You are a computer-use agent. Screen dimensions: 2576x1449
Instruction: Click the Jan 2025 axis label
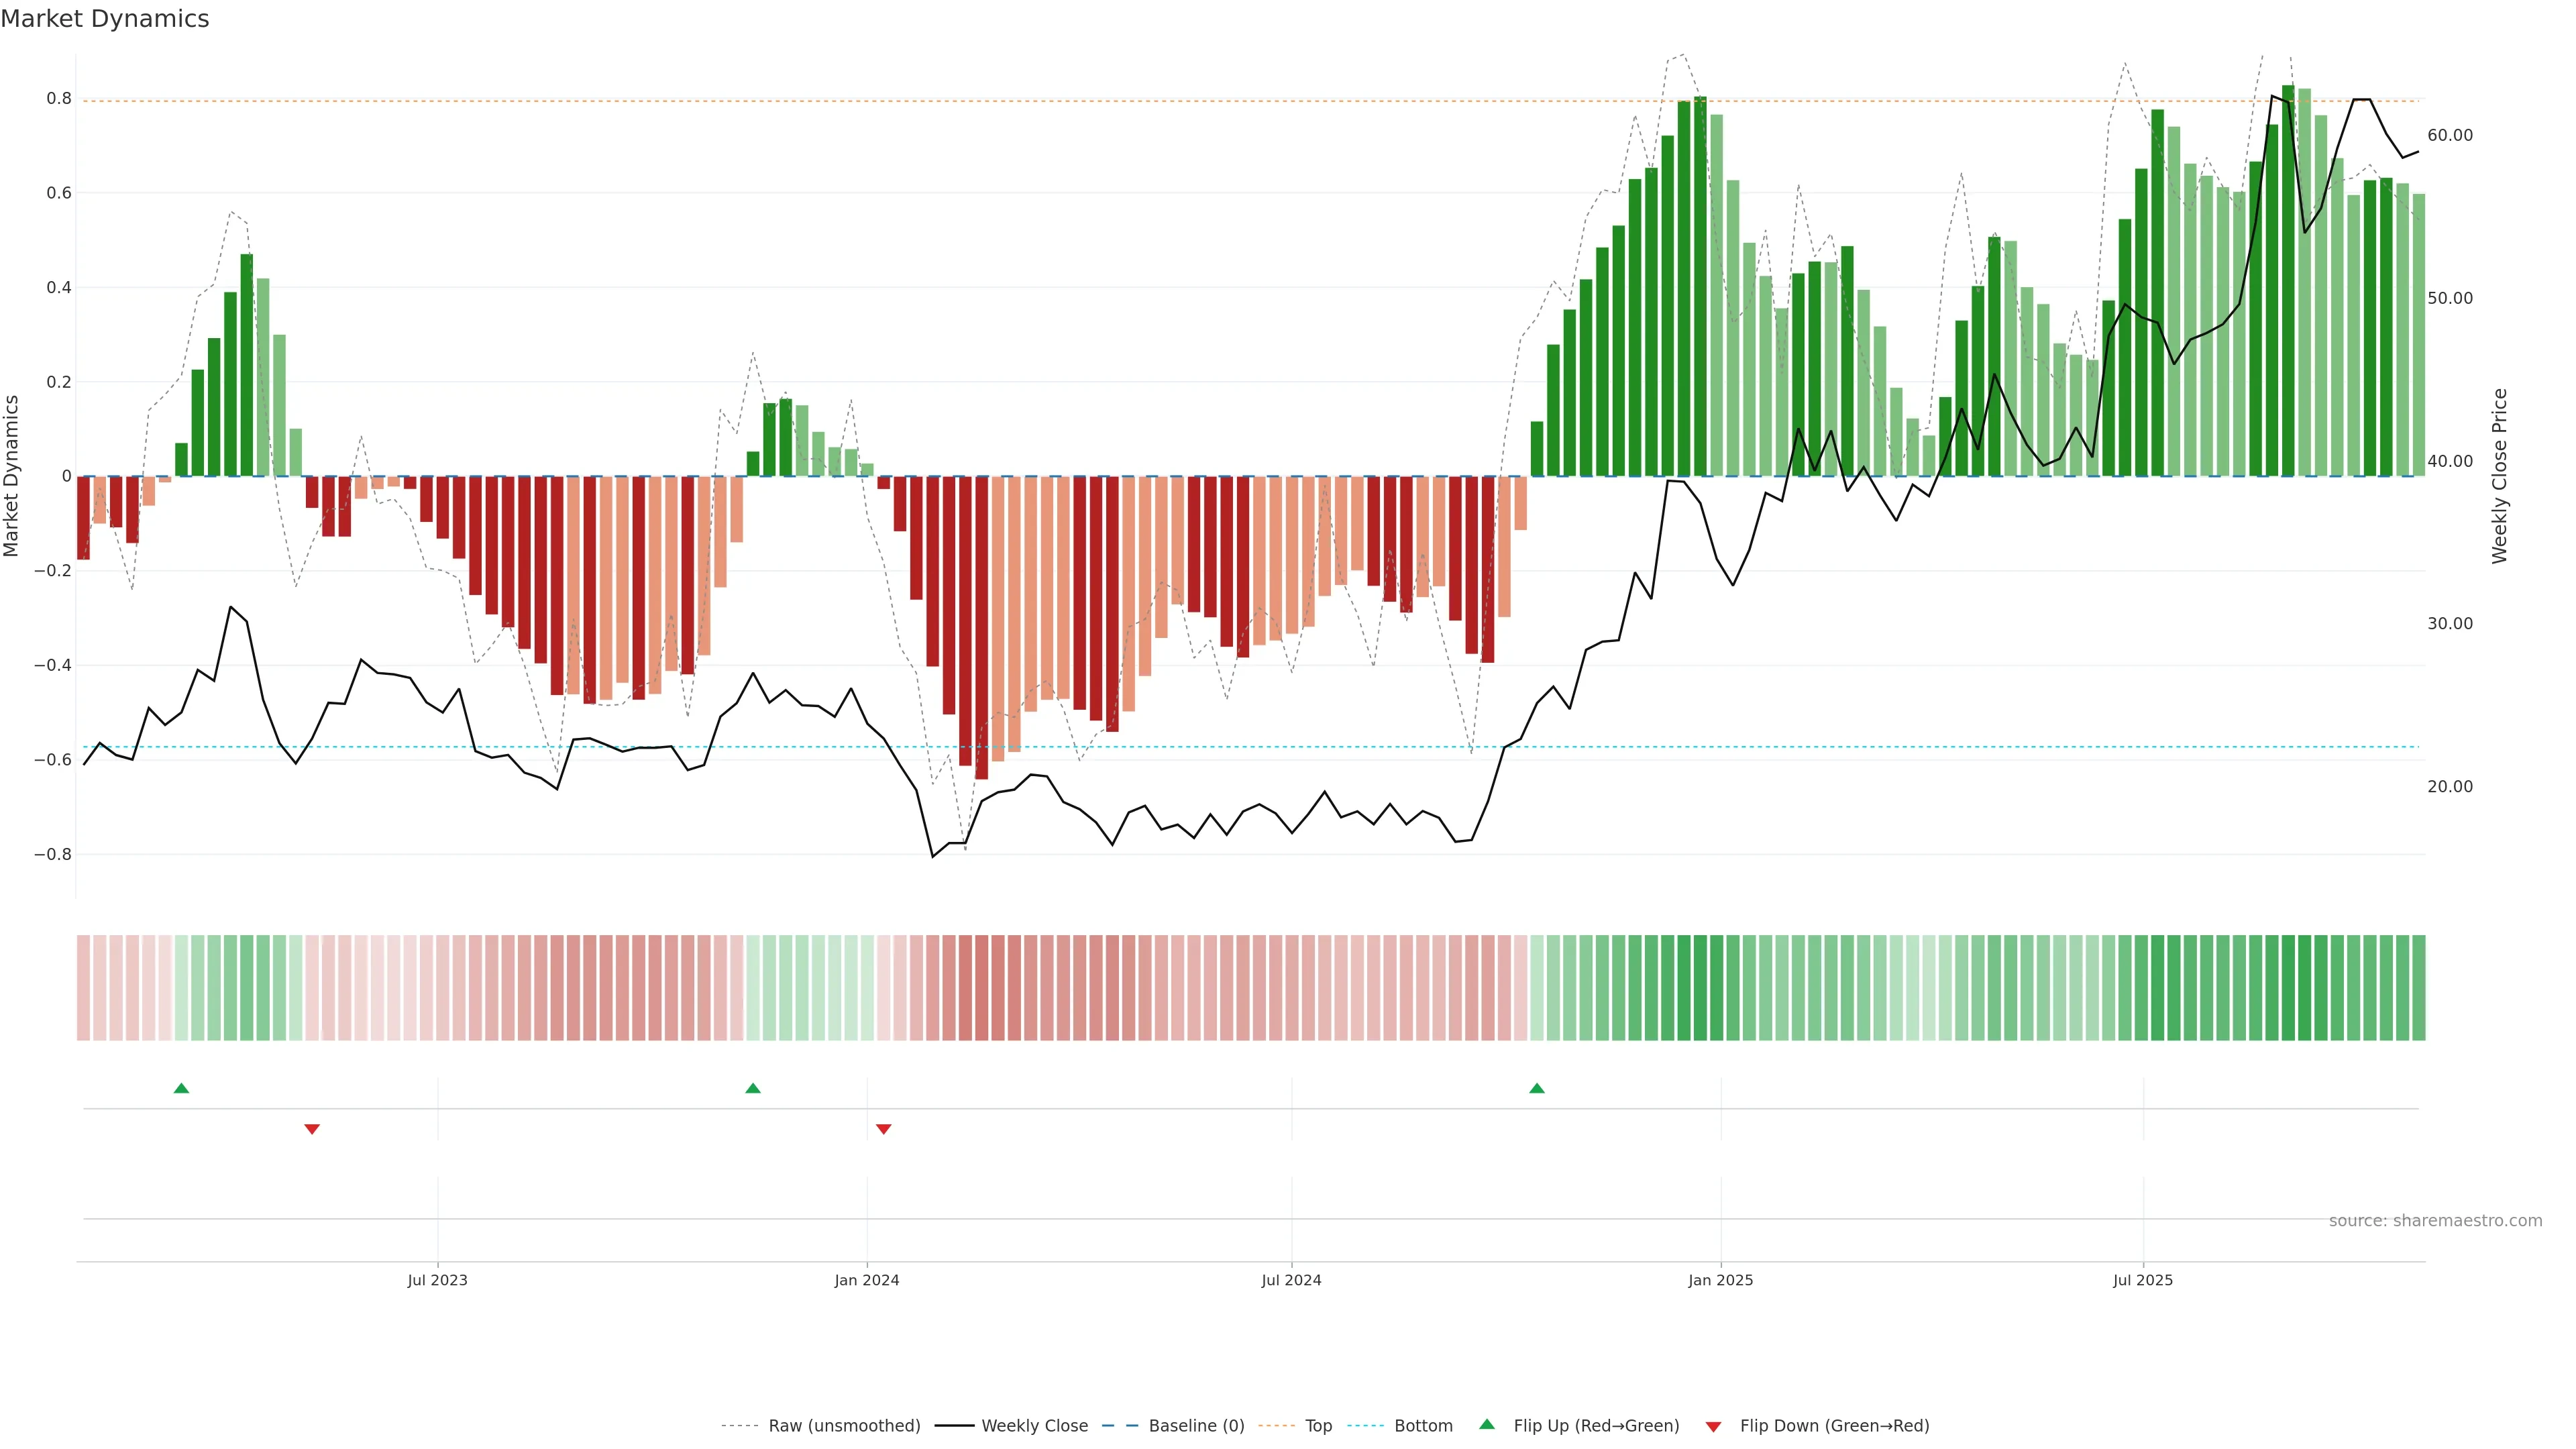coord(1720,1280)
